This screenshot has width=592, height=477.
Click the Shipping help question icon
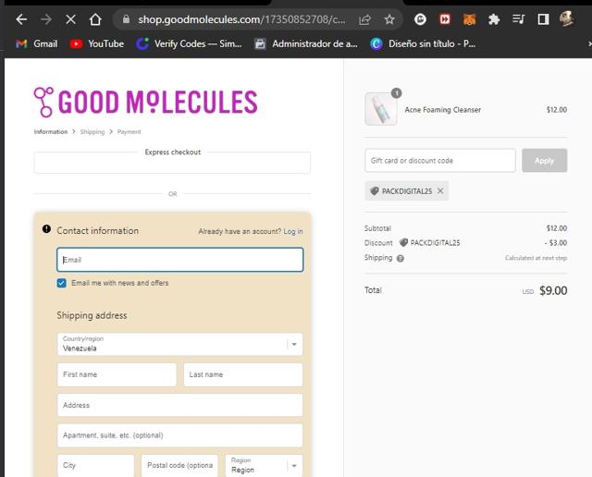(401, 259)
